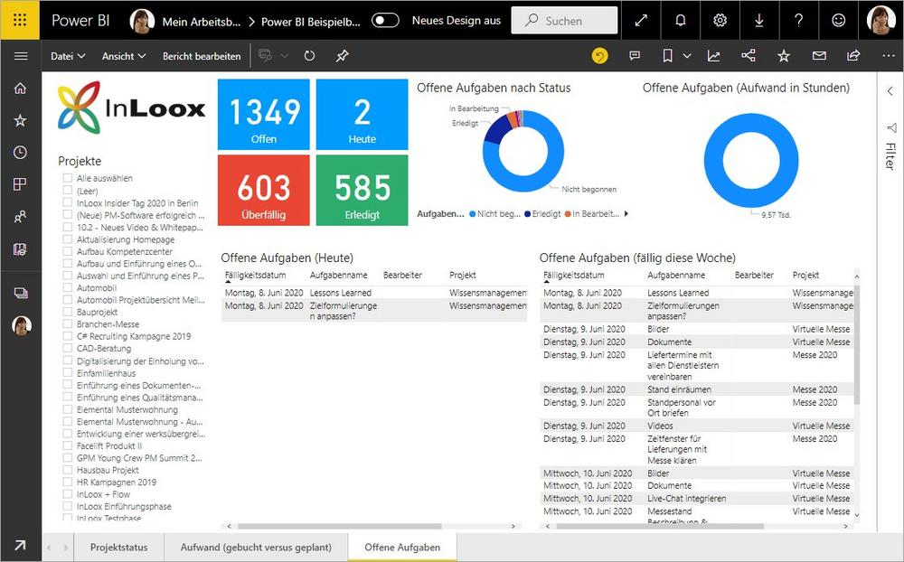Click the Erledigt legend swatch
904x562 pixels.
point(527,214)
